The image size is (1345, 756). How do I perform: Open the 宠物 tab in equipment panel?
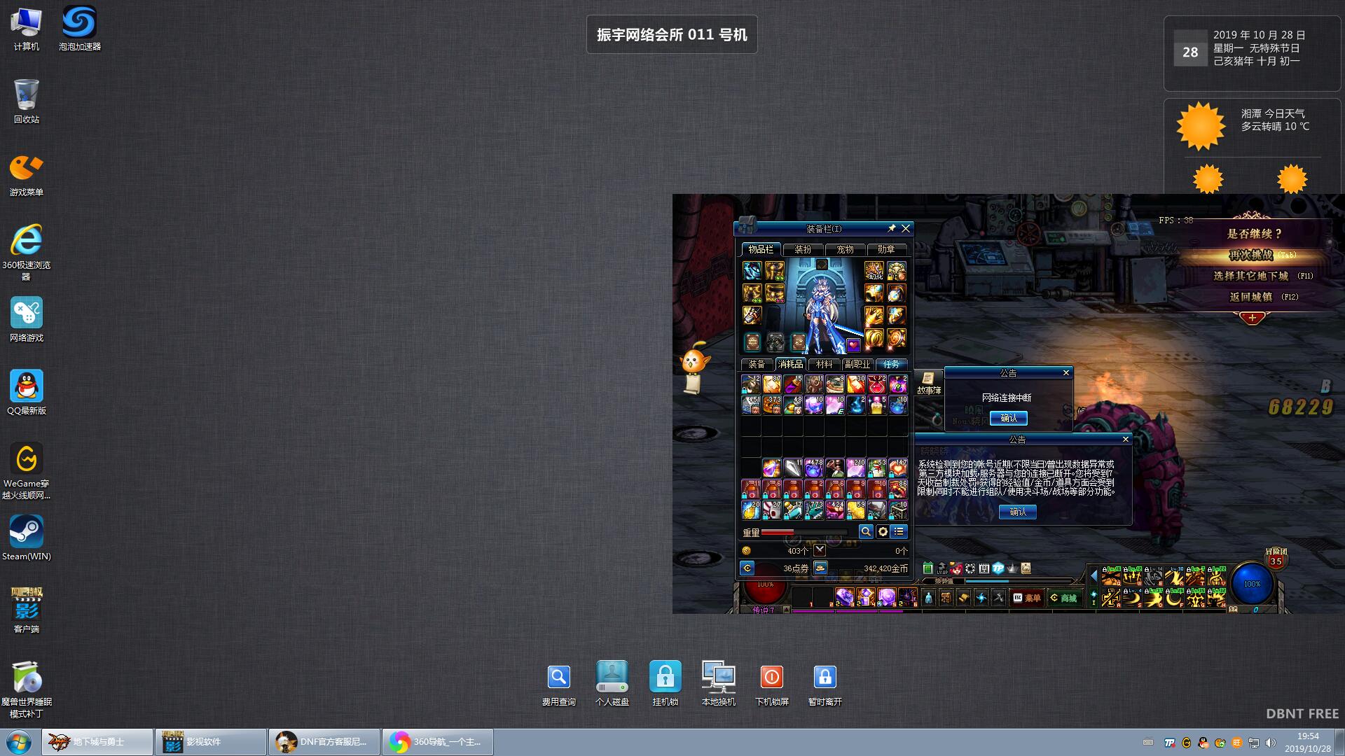pyautogui.click(x=845, y=249)
